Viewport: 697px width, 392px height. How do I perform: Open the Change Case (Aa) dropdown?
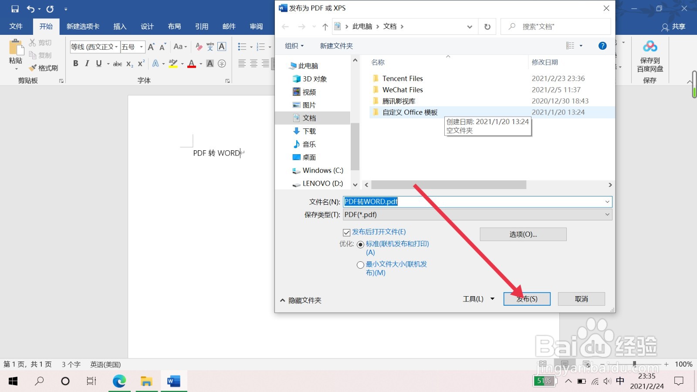click(180, 47)
